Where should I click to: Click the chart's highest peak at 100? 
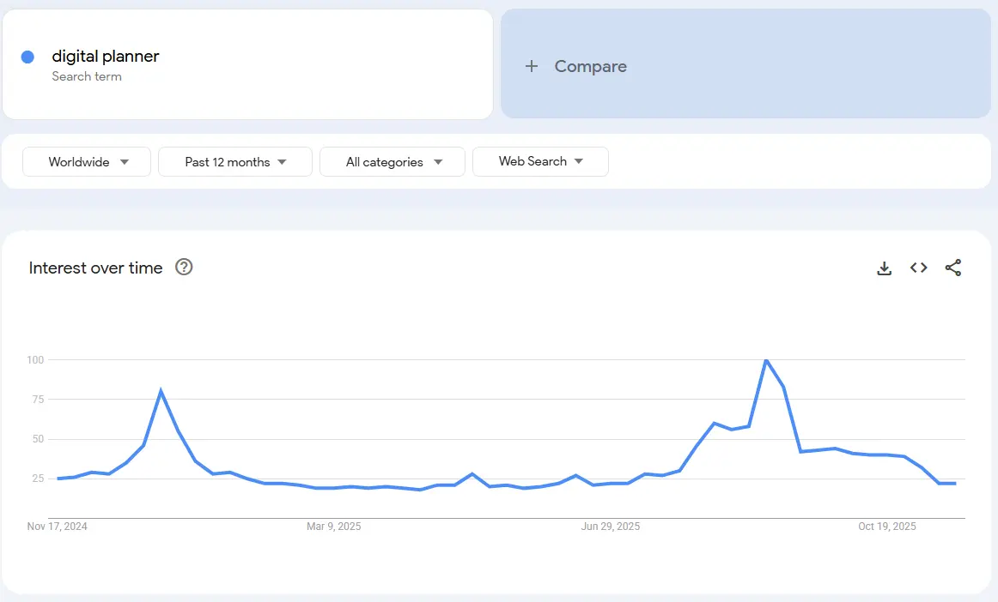765,360
